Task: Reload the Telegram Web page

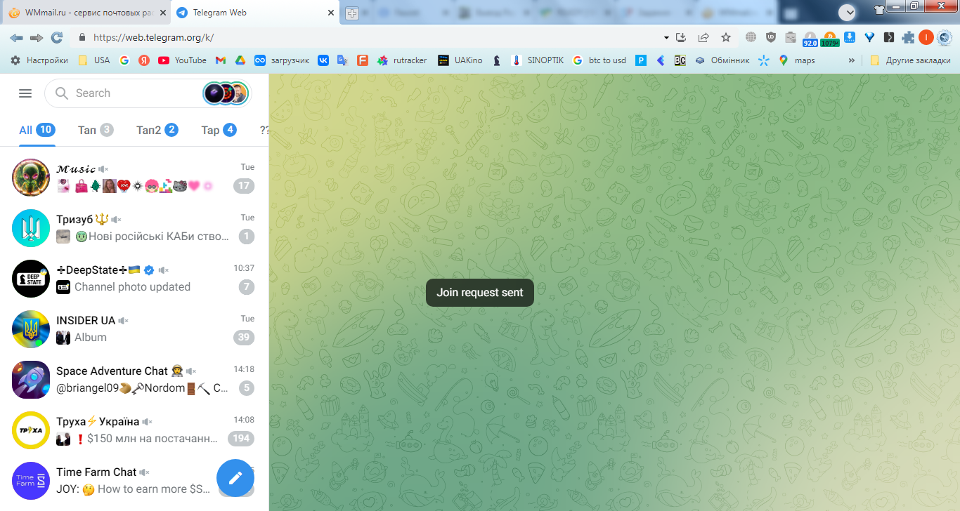Action: 57,37
